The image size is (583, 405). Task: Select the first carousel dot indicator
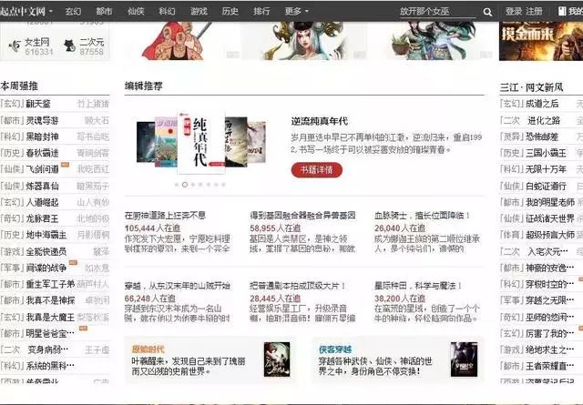click(177, 184)
